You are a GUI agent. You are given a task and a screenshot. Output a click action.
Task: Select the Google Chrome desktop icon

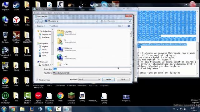[5, 83]
